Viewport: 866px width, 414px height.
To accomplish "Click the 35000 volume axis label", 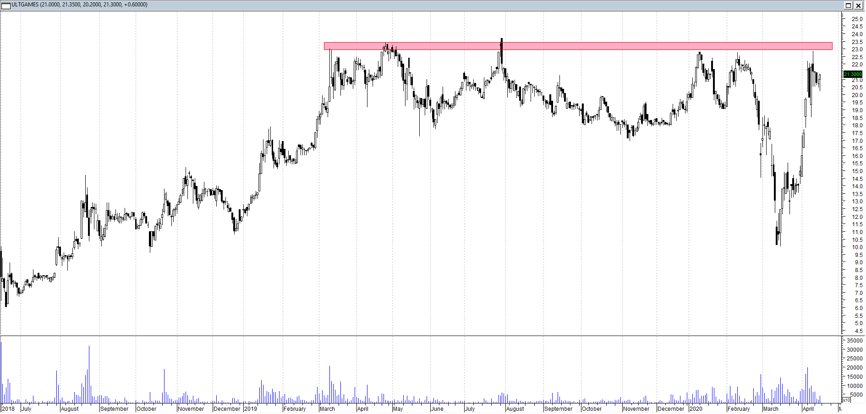I will click(x=855, y=341).
